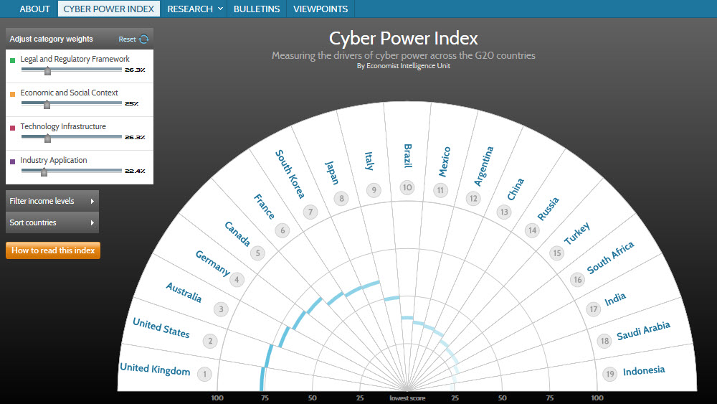Click the Economic and Social Context slider handle
717x404 pixels.
pyautogui.click(x=47, y=103)
